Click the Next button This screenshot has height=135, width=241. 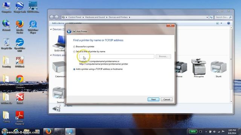[153, 99]
